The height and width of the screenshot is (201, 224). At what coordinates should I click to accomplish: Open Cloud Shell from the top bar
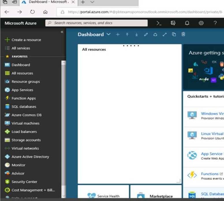159,23
